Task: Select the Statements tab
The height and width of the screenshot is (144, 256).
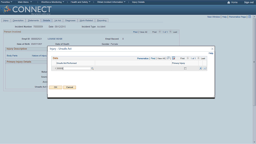Action: [x=33, y=20]
